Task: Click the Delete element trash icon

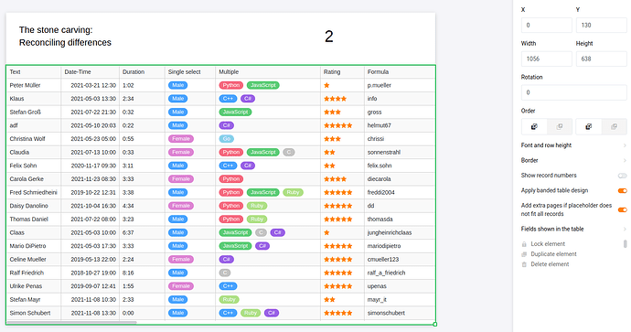Action: [524, 264]
